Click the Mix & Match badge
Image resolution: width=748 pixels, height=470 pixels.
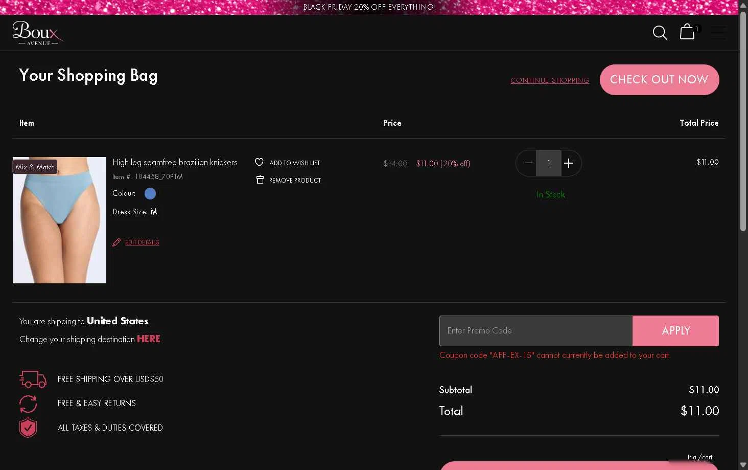35,167
